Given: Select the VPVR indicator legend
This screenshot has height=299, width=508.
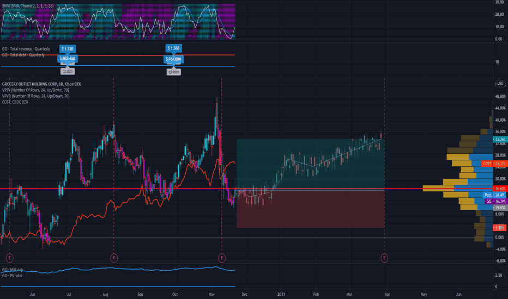Looking at the screenshot, I should point(35,96).
